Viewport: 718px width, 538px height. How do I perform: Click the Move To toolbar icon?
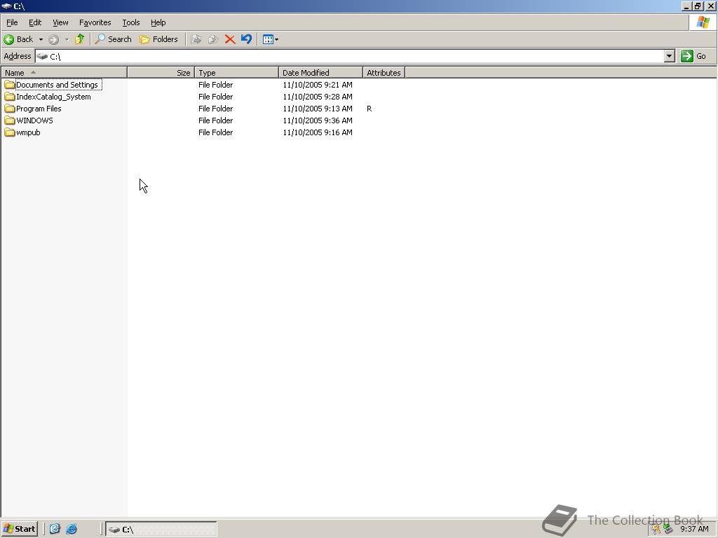pos(197,39)
